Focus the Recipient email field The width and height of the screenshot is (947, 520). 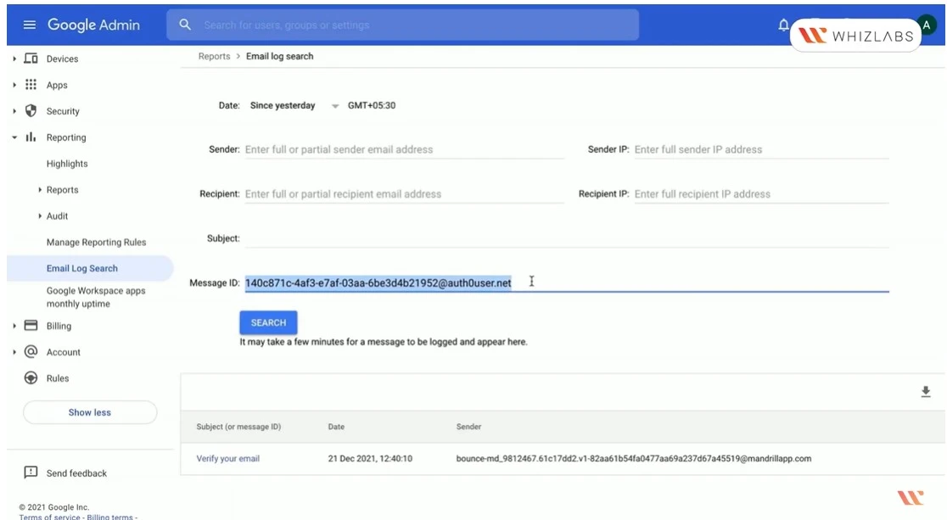pyautogui.click(x=404, y=194)
